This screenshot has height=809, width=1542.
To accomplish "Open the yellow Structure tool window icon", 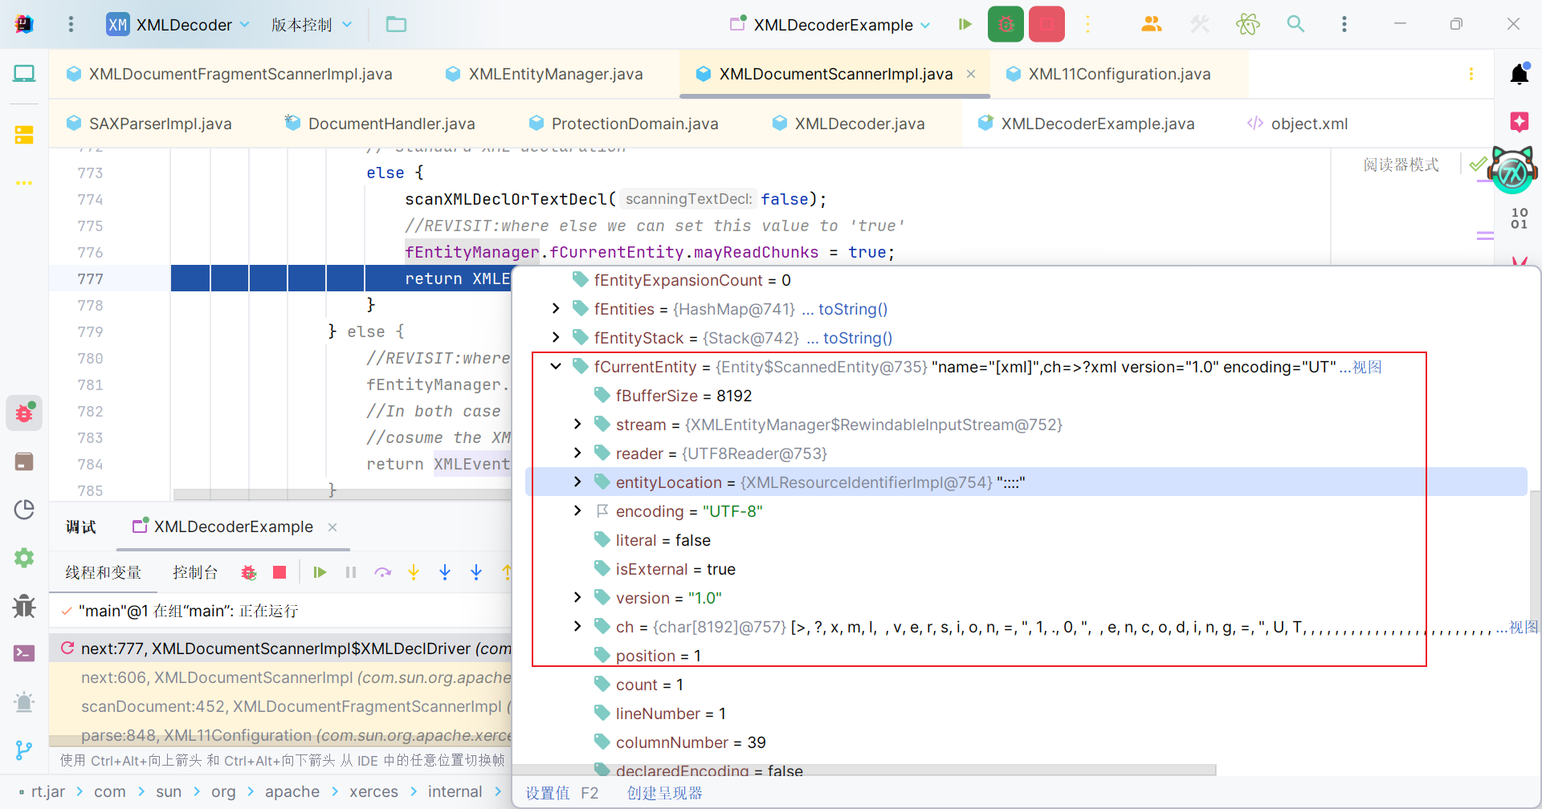I will [x=24, y=134].
